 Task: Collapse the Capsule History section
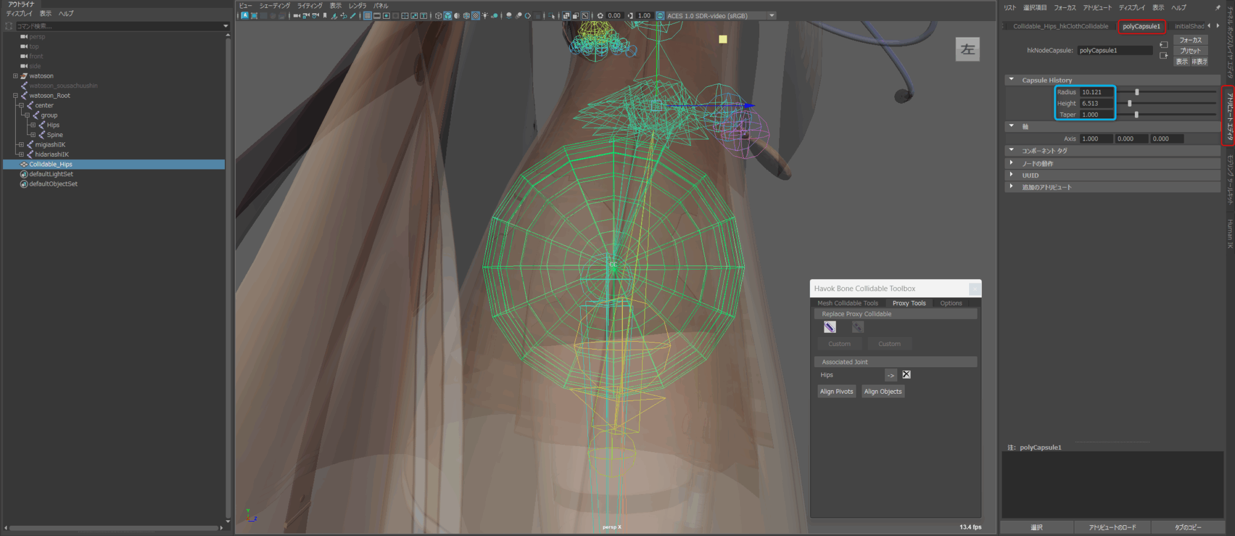(x=1011, y=80)
